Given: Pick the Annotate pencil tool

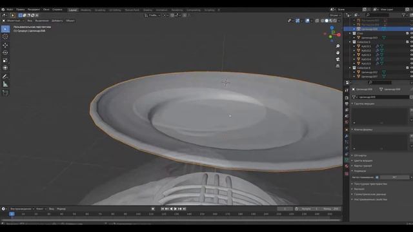Looking at the screenshot, I should tap(5, 77).
